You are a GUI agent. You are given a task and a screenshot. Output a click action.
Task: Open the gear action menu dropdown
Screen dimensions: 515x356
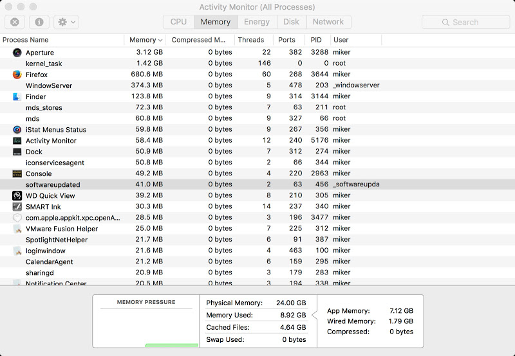tap(66, 22)
